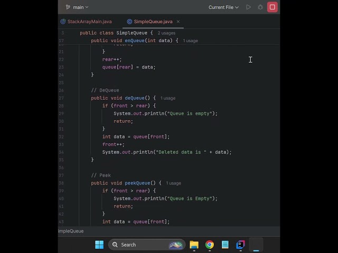Open the '1 usage' hint beside enQueue

[190, 41]
